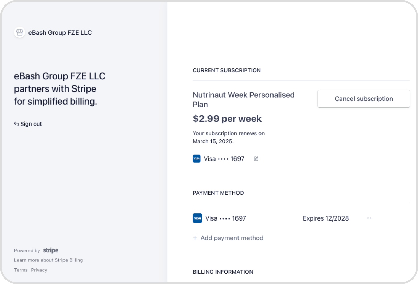
Task: Click the Sign out arrow icon
Action: pos(16,124)
